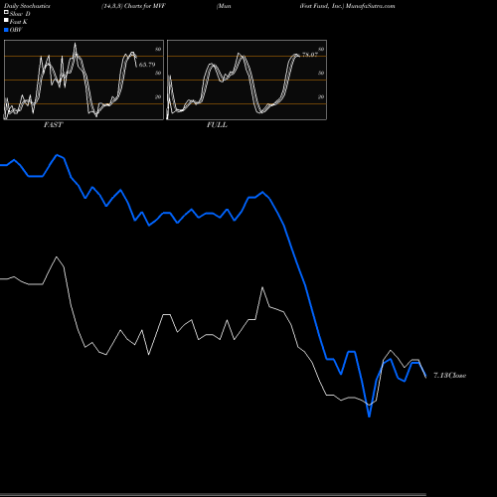497x497 pixels.
Task: Select the 'Daily Stochastics' title text
Action: 27,6
